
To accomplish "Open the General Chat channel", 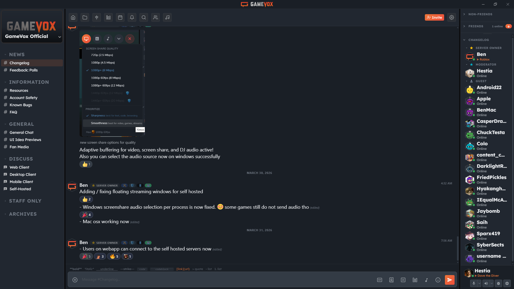I will pyautogui.click(x=21, y=132).
